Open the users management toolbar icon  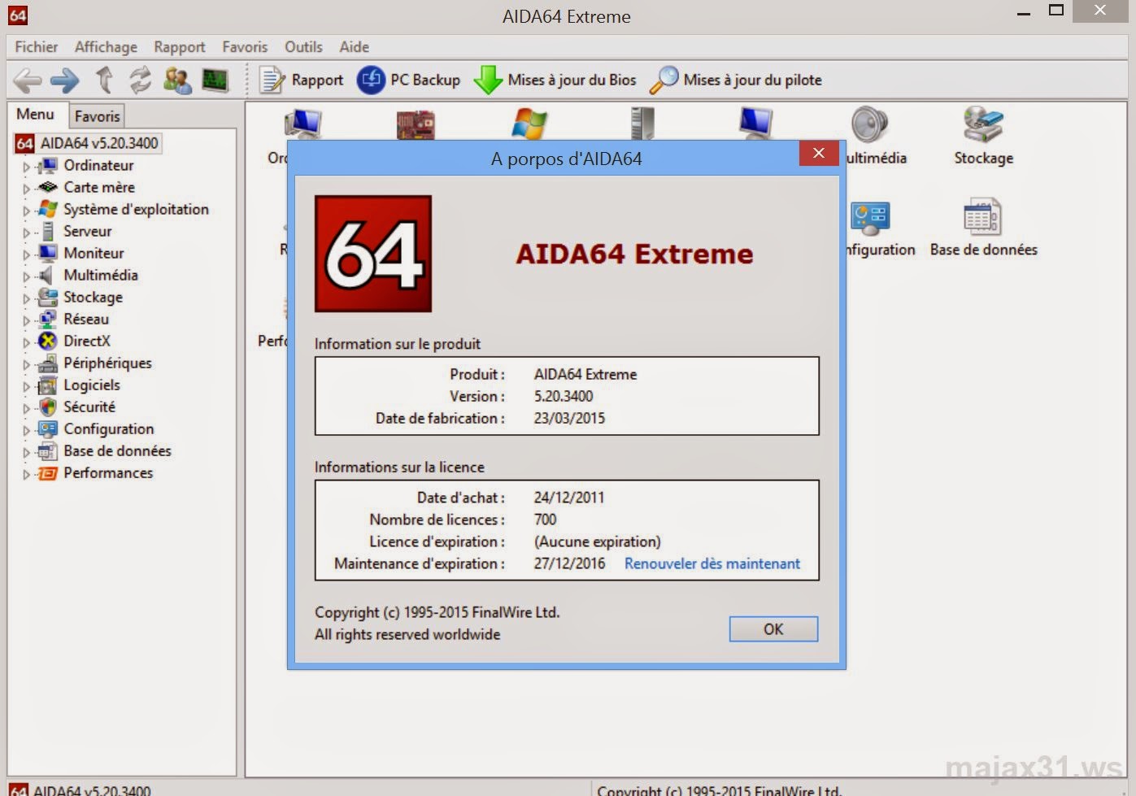[177, 80]
